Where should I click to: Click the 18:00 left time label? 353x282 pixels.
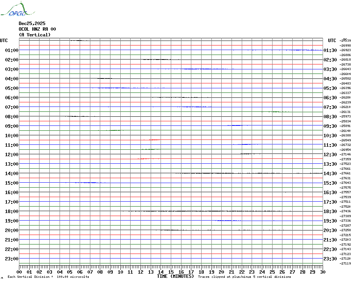[12, 211]
